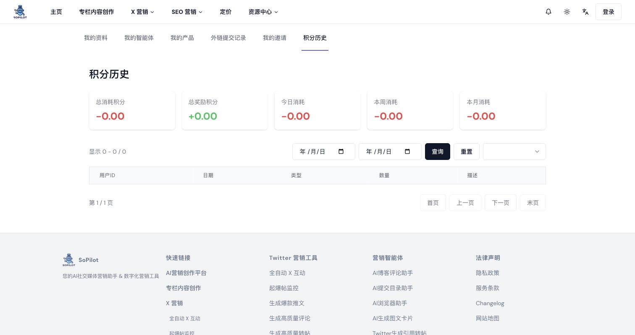Viewport: 635px width, 335px height.
Task: Expand the 资源中心 dropdown menu
Action: click(263, 12)
